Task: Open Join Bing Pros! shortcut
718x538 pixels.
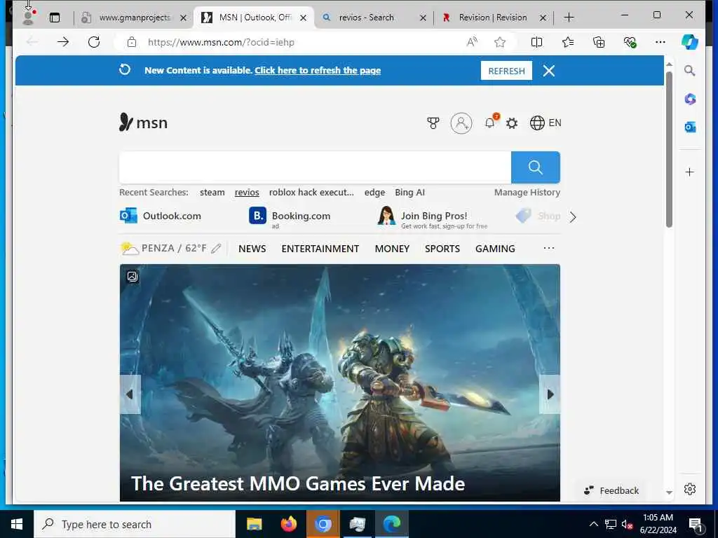Action: click(433, 217)
